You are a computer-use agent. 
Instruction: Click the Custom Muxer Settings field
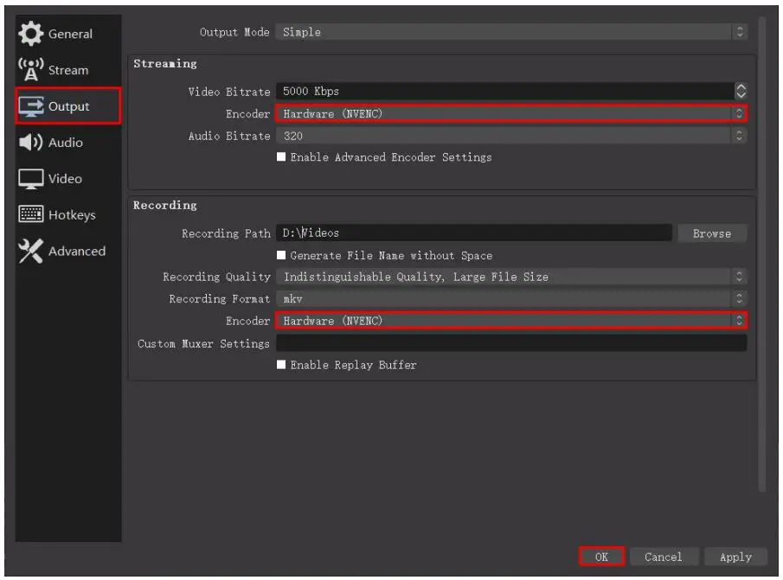pos(510,343)
